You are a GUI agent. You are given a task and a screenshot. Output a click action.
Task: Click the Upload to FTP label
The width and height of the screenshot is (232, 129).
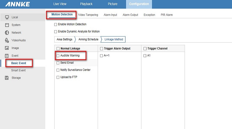69,77
